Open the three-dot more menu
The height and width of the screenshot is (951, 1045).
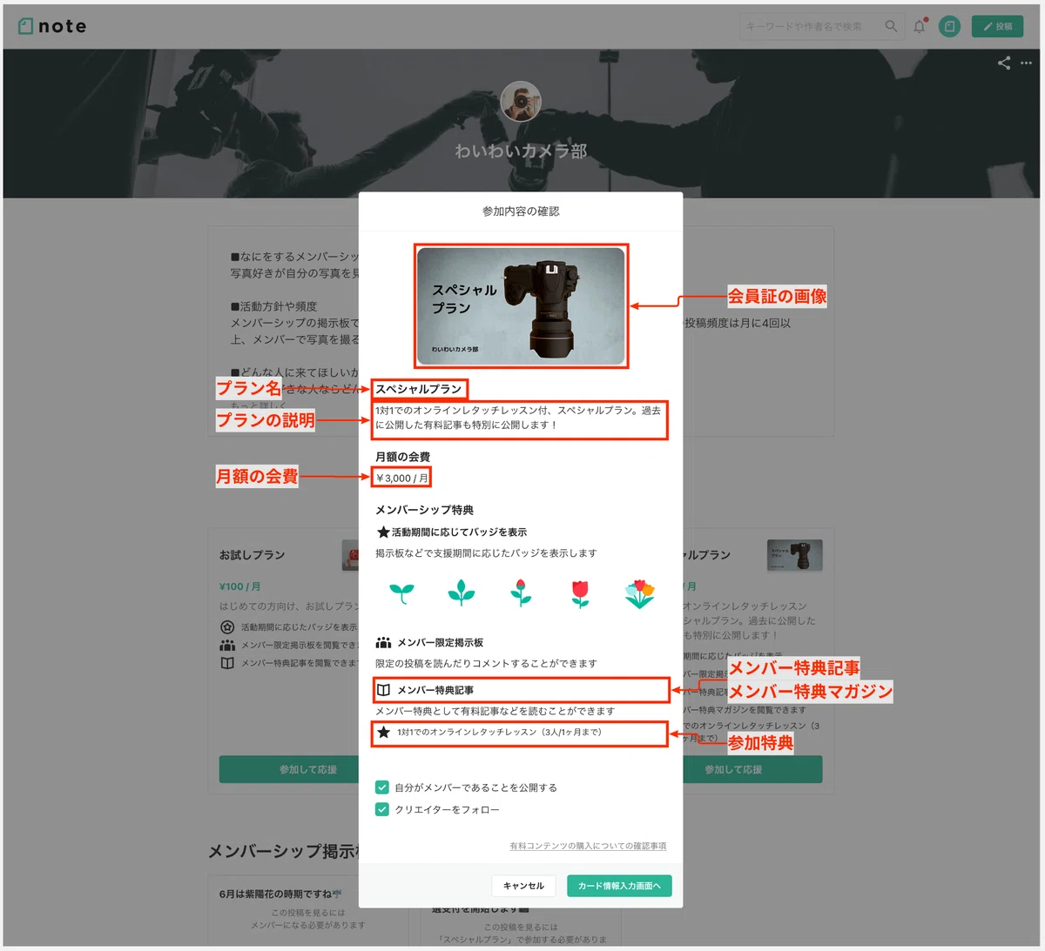point(1026,63)
